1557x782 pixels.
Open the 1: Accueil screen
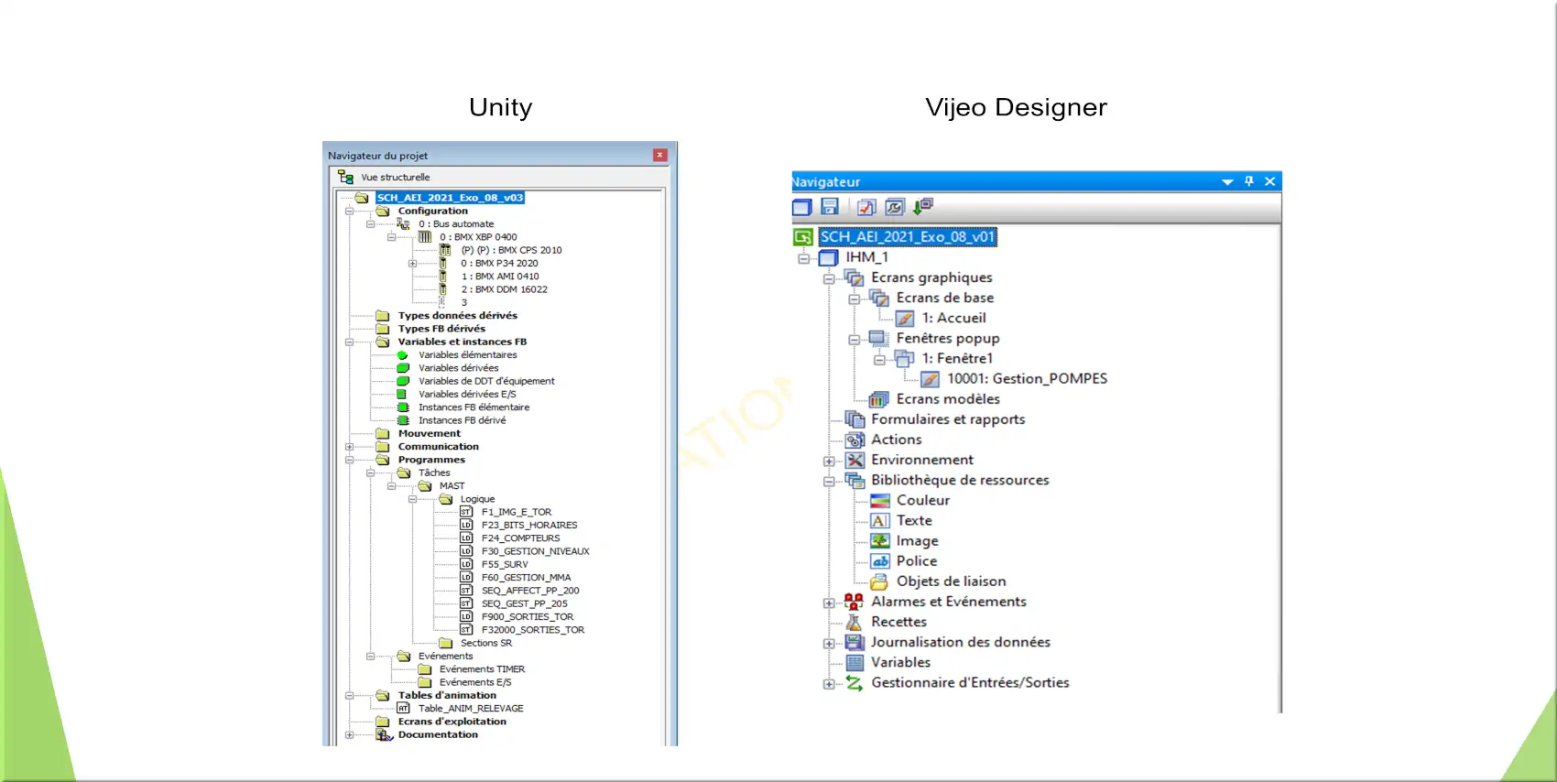[953, 318]
